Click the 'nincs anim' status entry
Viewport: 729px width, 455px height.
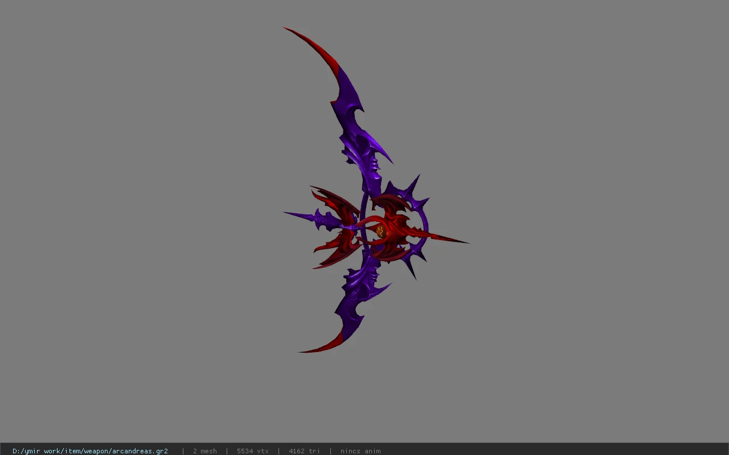(361, 451)
